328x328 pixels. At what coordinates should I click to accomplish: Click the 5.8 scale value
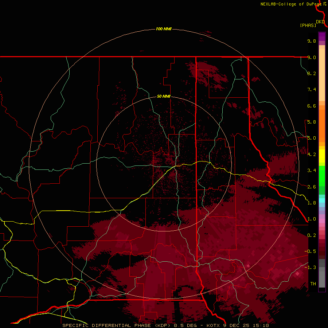pyautogui.click(x=312, y=122)
